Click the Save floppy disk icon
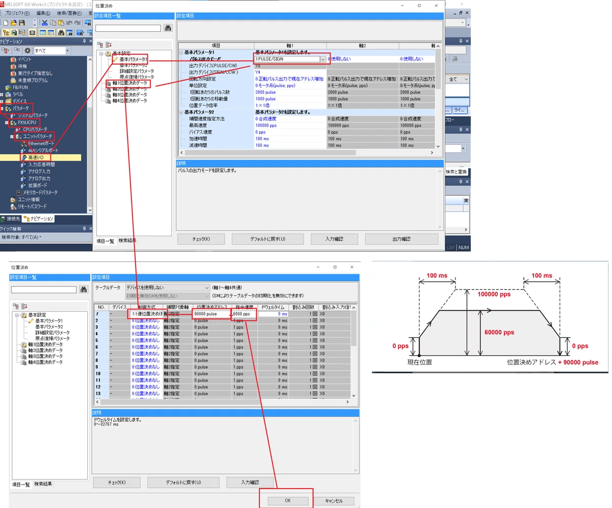Viewport: 612px width, 508px height. tap(22, 23)
